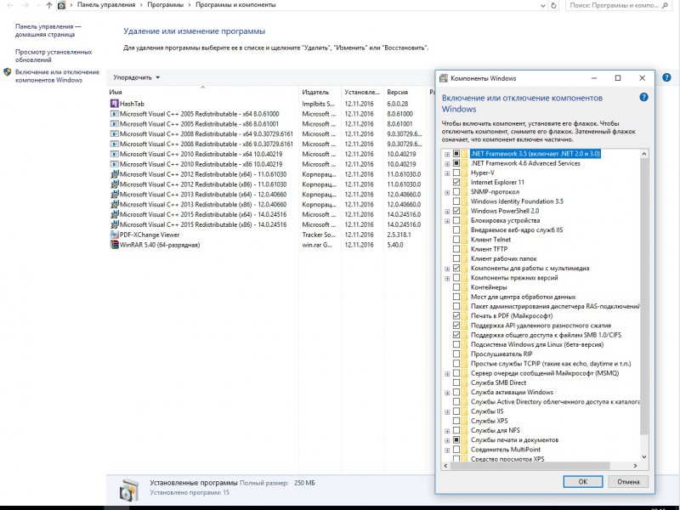This screenshot has width=680, height=510.
Task: Click the folder icon next to Internet Explorer 11
Action: 465,182
